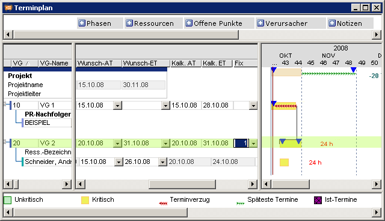Click the Wunsch-ET column header
The width and height of the screenshot is (385, 221).
tap(146, 63)
